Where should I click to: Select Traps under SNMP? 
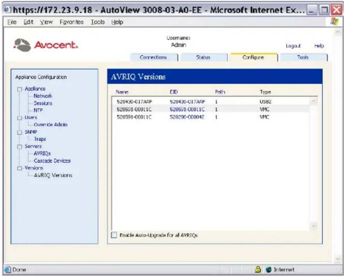[40, 139]
